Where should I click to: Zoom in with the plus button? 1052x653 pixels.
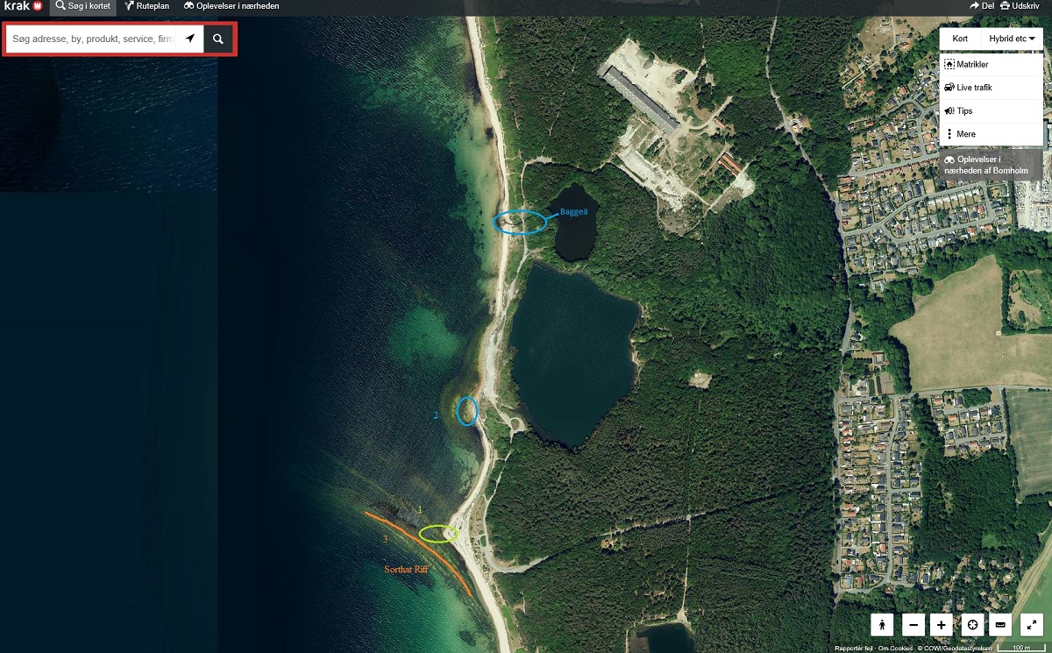point(942,625)
